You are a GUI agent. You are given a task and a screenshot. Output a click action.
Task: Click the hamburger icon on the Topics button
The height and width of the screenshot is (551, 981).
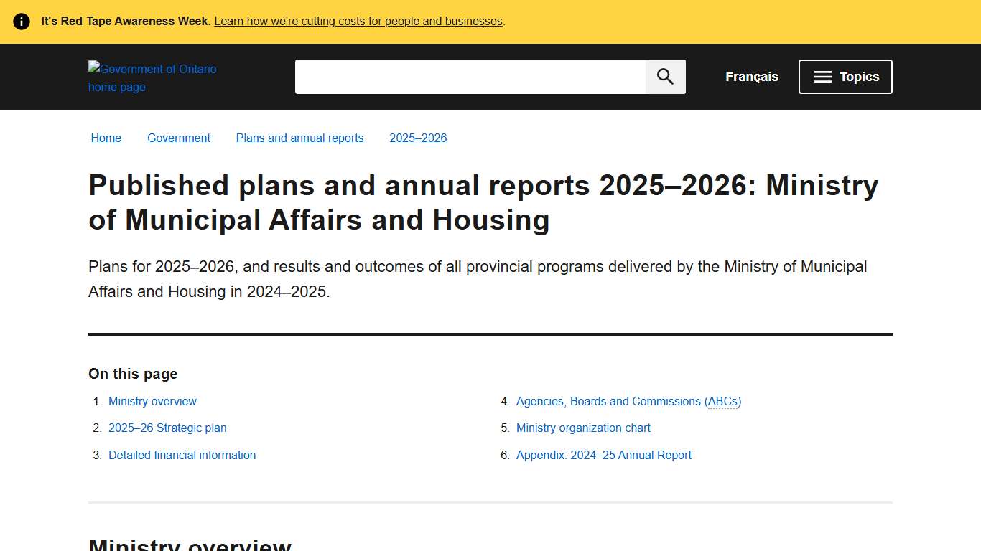(822, 76)
